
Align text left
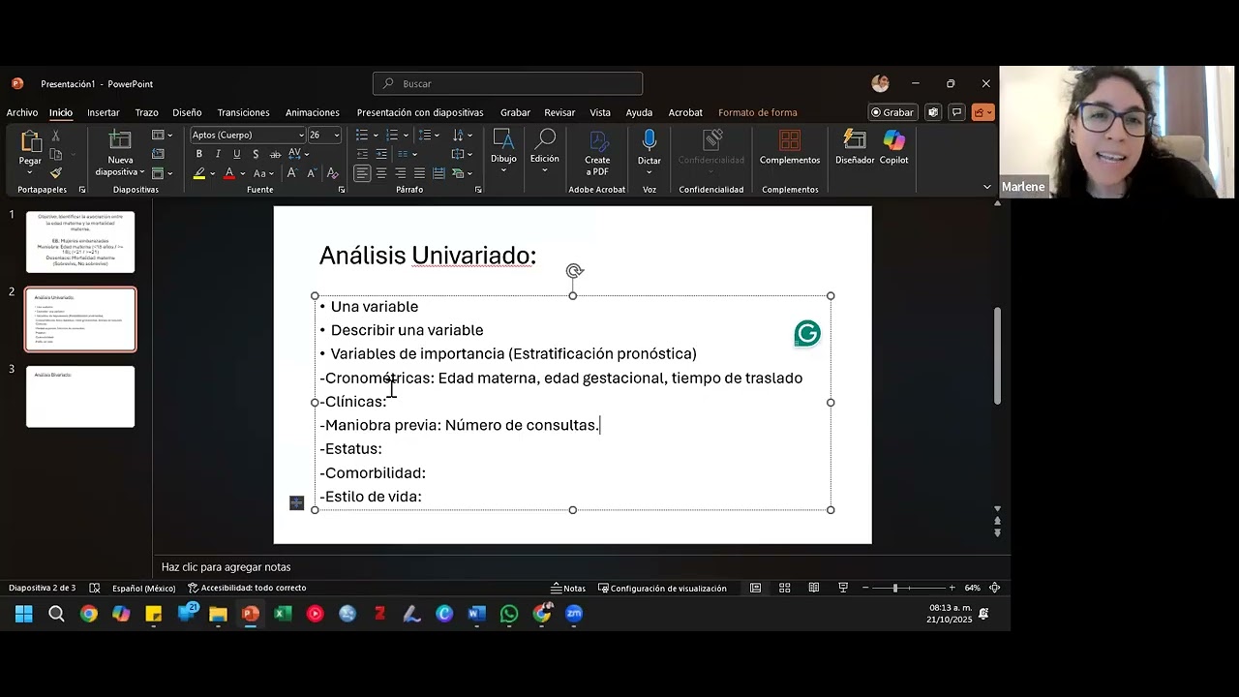pos(362,173)
